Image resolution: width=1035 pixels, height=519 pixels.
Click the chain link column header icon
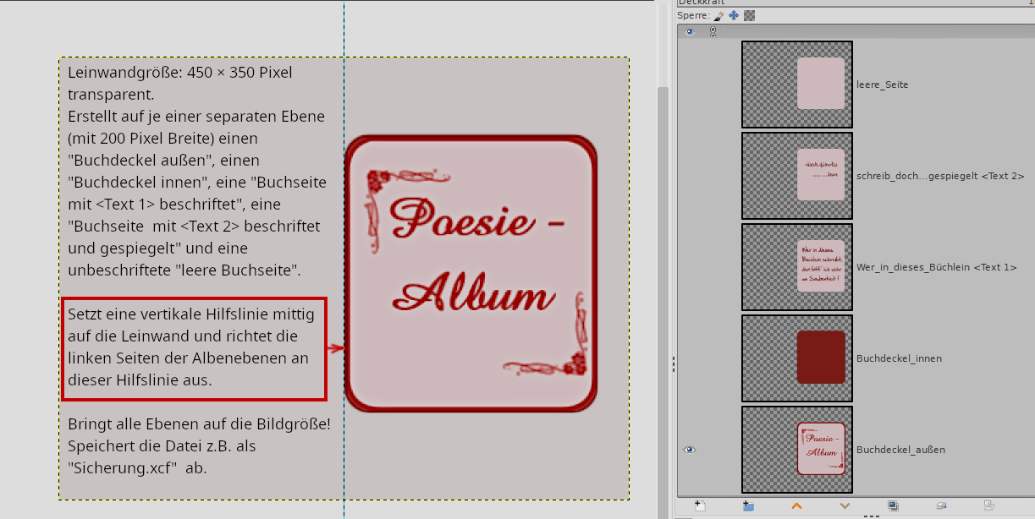(713, 32)
